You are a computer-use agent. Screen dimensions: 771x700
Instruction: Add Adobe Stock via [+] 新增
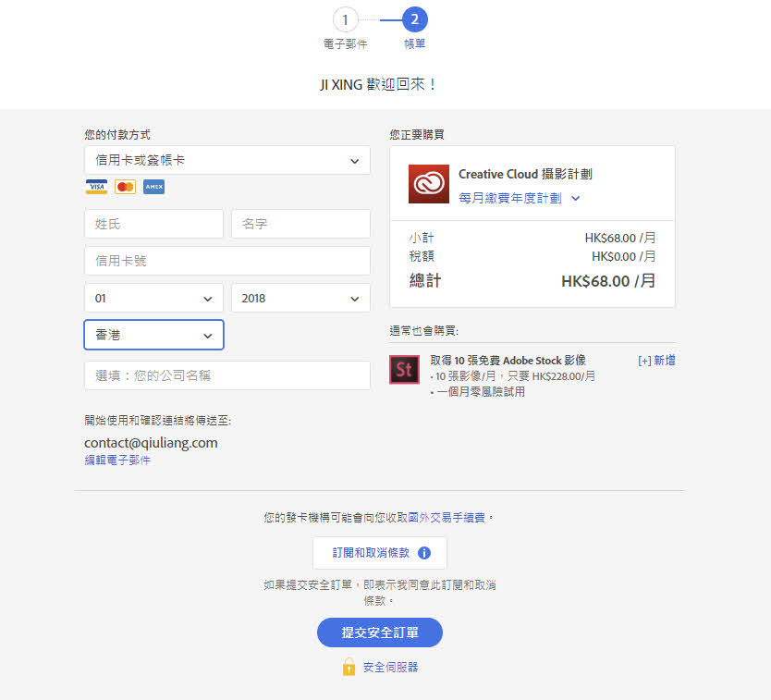coord(656,361)
